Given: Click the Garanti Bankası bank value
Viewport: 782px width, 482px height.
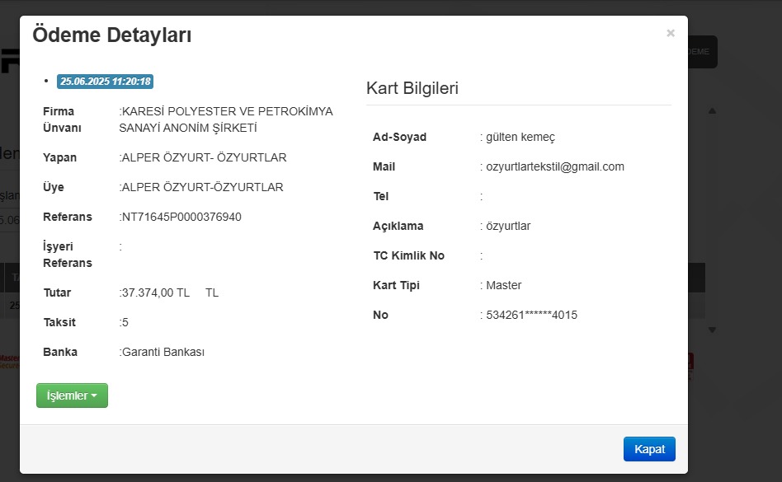Looking at the screenshot, I should pos(163,352).
